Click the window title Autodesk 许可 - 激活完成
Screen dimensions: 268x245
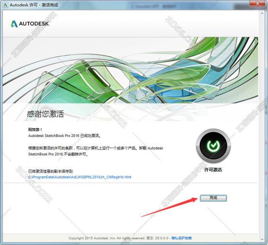pyautogui.click(x=34, y=5)
